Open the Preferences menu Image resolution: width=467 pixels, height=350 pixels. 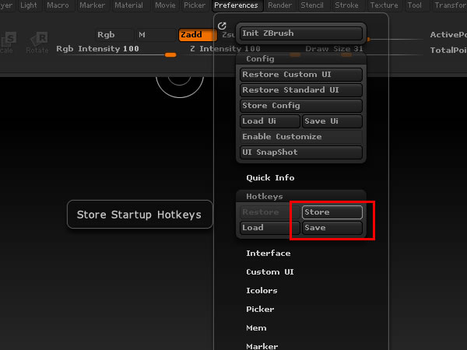point(236,5)
